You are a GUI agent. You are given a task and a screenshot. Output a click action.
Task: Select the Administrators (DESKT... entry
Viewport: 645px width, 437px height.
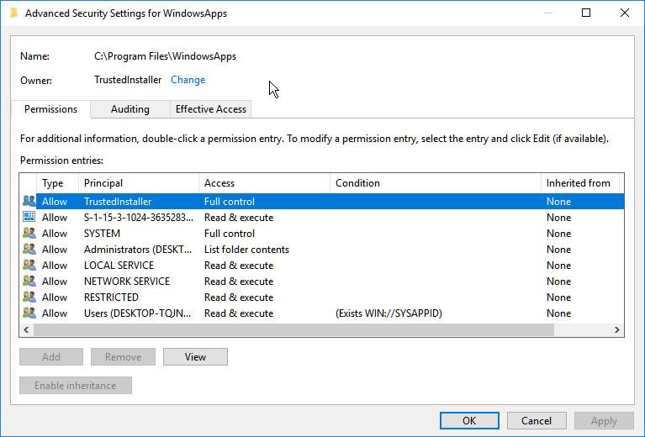tap(138, 250)
